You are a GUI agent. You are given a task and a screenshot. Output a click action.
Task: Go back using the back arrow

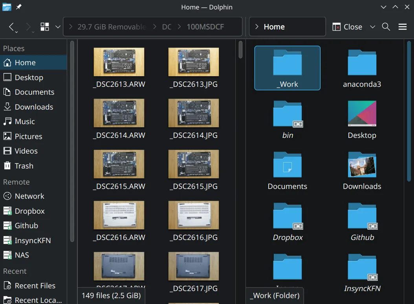(x=12, y=27)
